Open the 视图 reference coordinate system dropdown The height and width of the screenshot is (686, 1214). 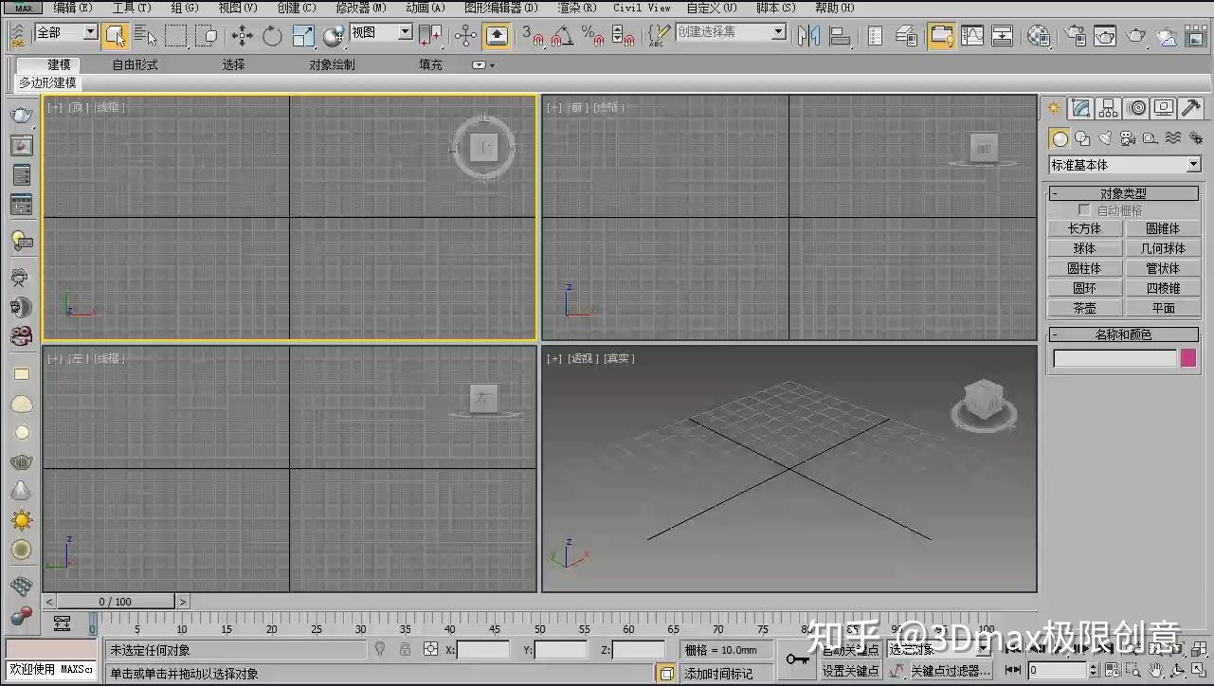(379, 31)
